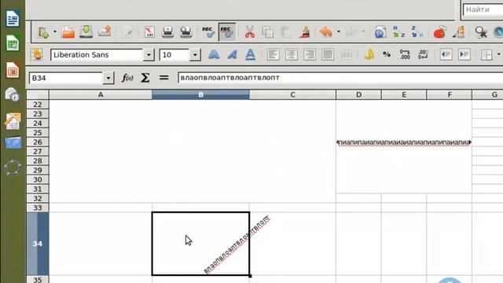Delete decimal place icon
This screenshot has width=503, height=283.
423,54
